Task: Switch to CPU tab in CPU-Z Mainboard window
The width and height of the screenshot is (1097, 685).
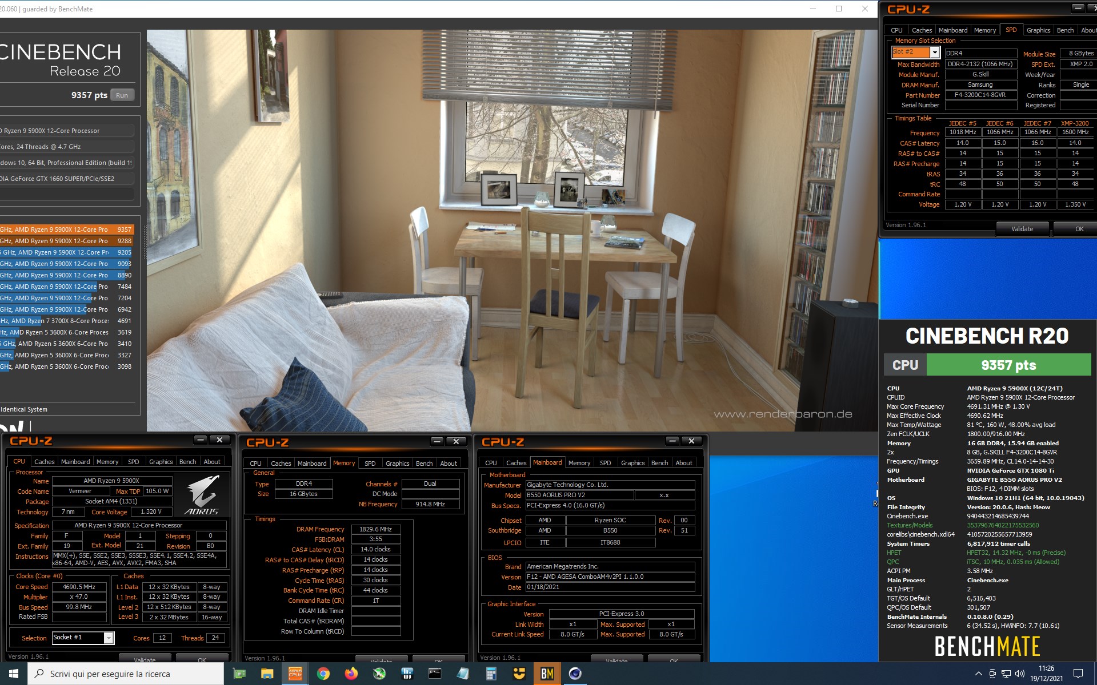Action: 491,463
